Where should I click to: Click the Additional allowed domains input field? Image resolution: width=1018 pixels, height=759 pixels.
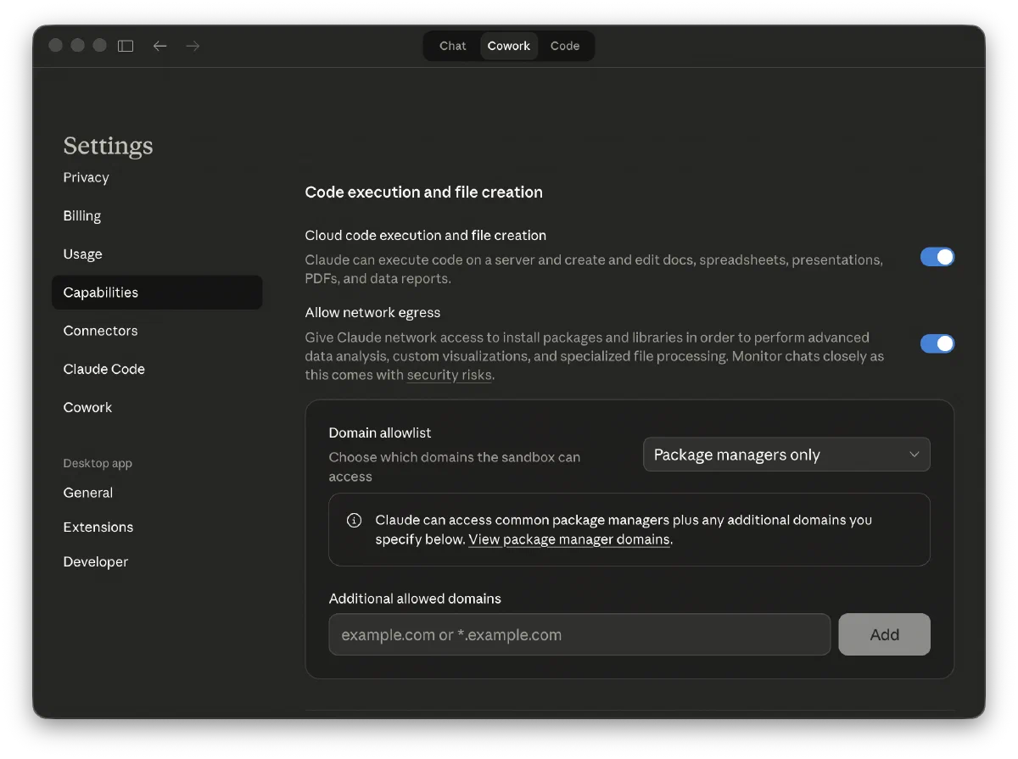click(579, 635)
